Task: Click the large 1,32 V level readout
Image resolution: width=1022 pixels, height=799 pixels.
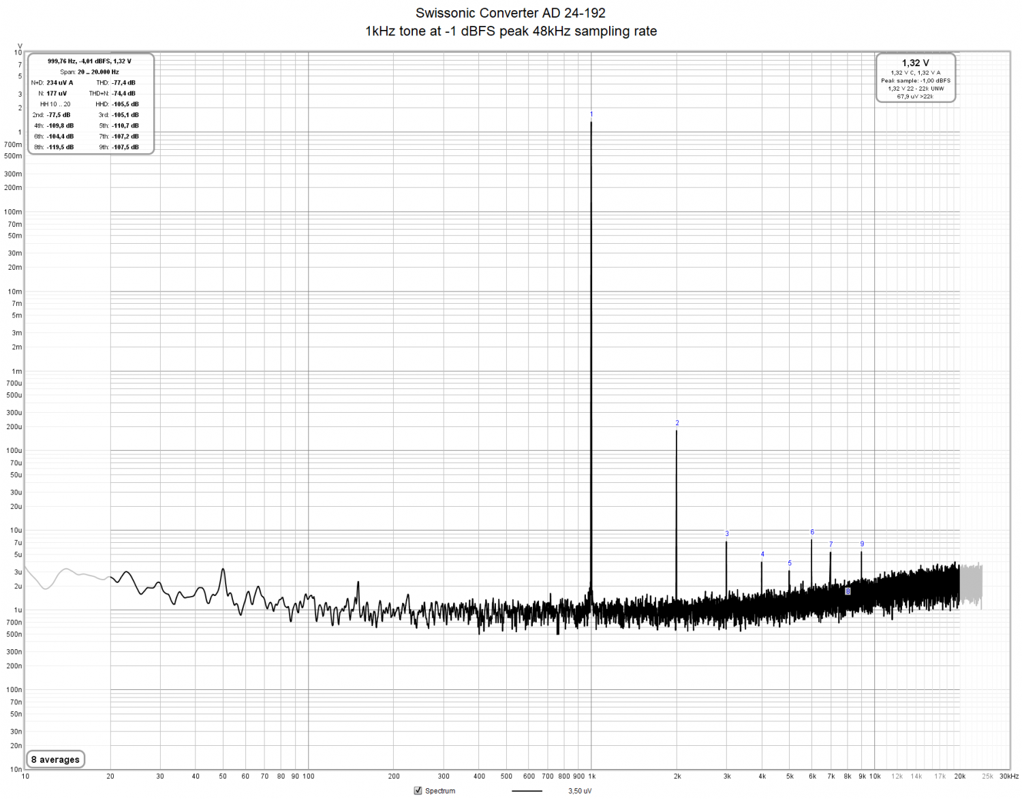Action: [x=915, y=63]
